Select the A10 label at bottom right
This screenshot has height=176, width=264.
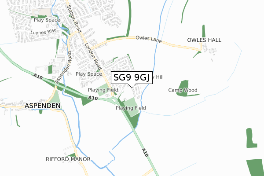pos(145,152)
